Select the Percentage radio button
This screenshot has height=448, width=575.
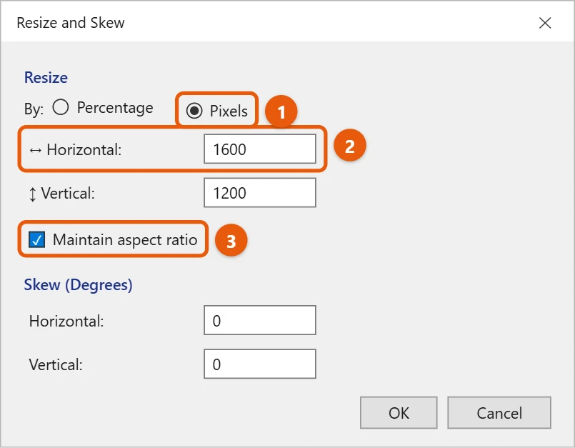[61, 107]
